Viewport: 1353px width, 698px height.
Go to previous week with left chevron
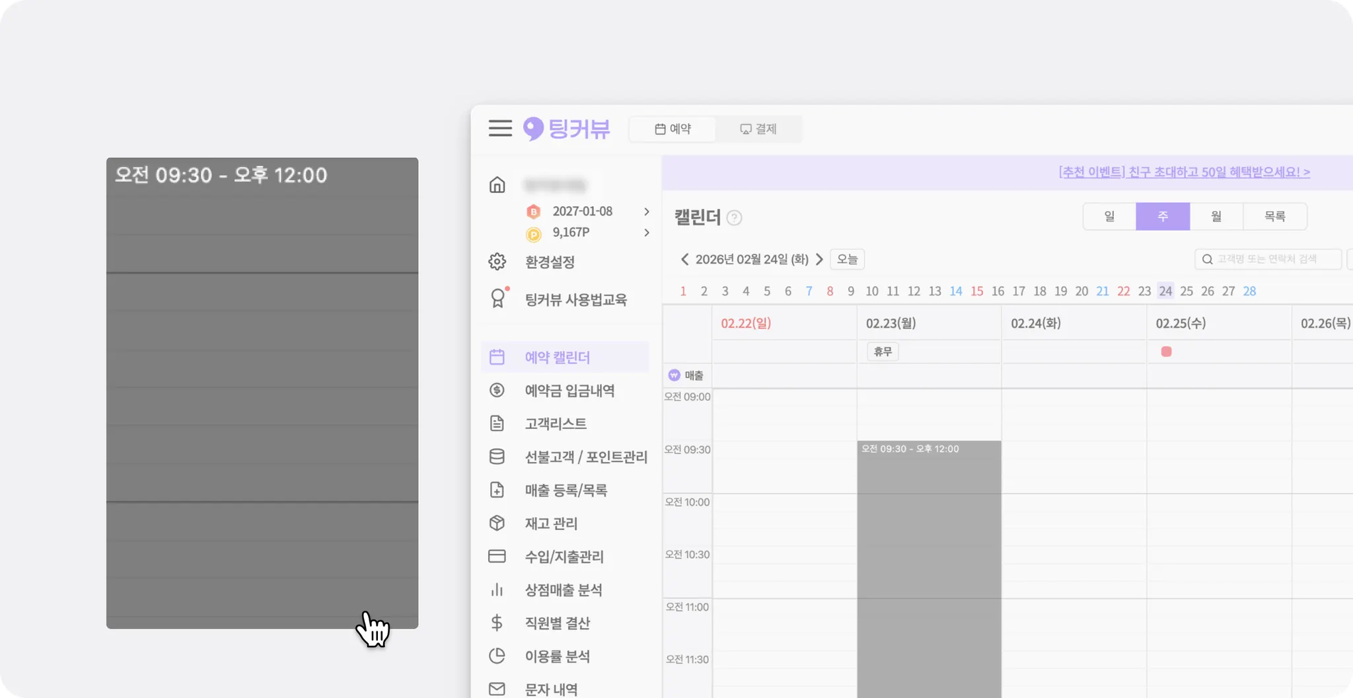tap(684, 259)
